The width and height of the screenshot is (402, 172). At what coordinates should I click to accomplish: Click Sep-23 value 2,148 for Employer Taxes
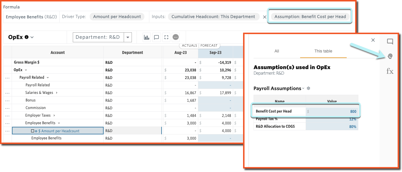(x=215, y=115)
